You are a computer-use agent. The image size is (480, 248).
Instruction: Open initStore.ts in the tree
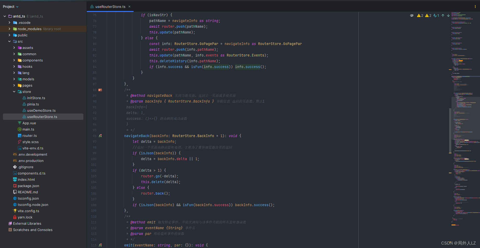click(36, 98)
